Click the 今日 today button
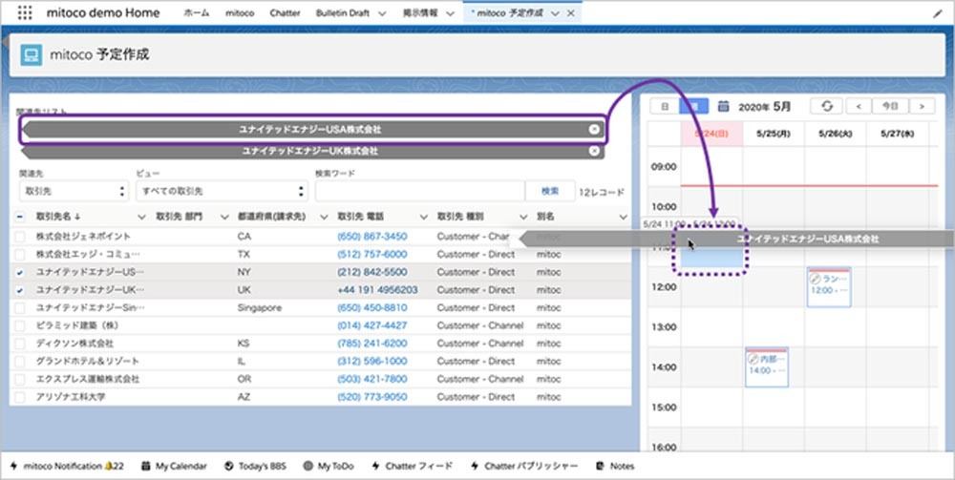 pos(890,106)
